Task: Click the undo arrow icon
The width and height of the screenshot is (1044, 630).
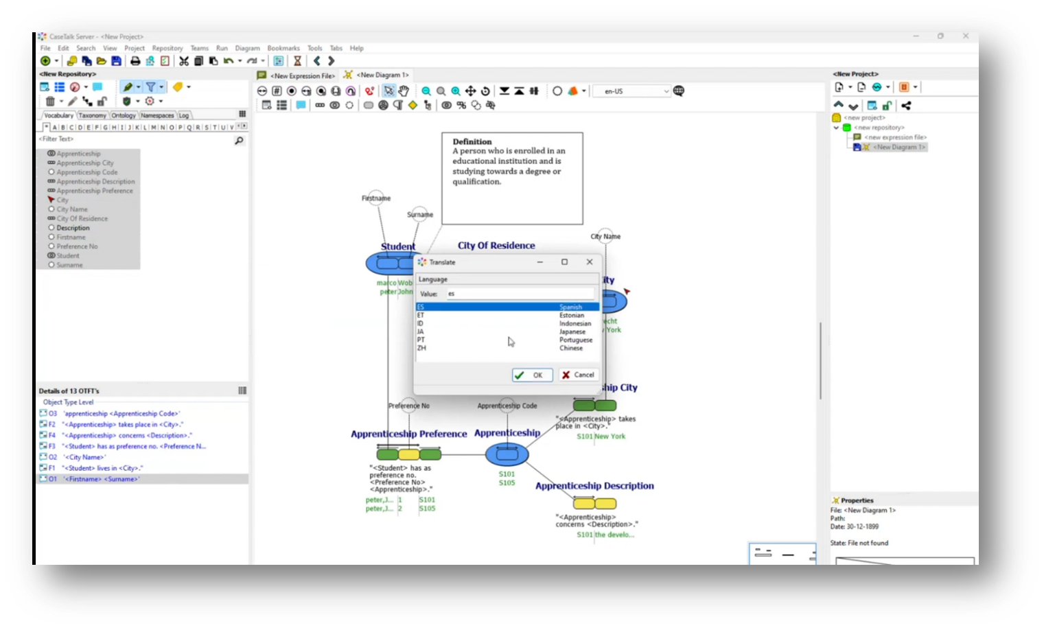Action: pos(228,61)
